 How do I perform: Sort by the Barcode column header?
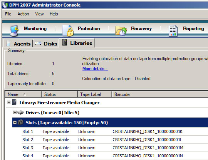[160, 94]
